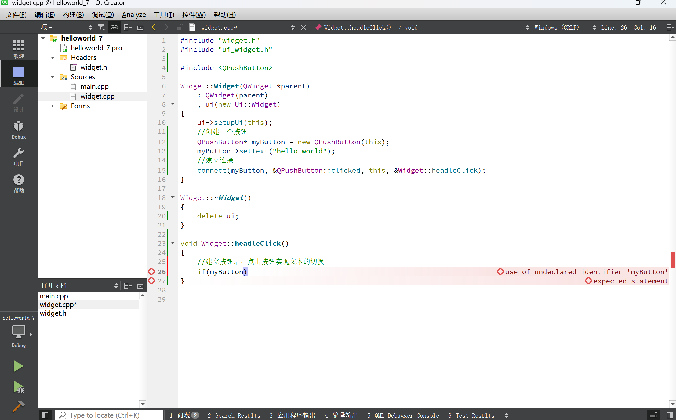Start debugging with the Run-Debug icon
Viewport: 676px width, 420px height.
(18, 387)
